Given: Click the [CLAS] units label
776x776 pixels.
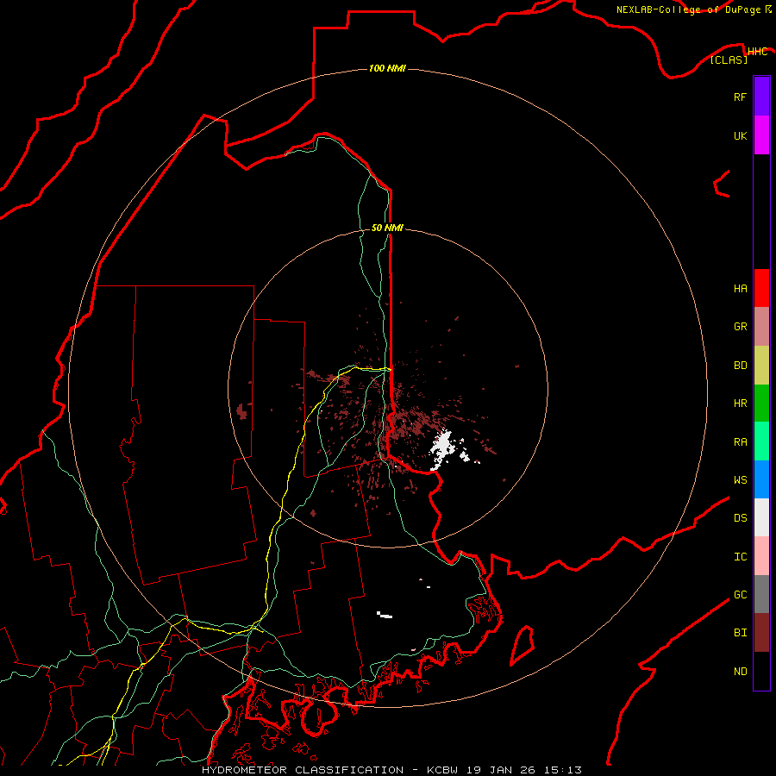Looking at the screenshot, I should point(729,59).
